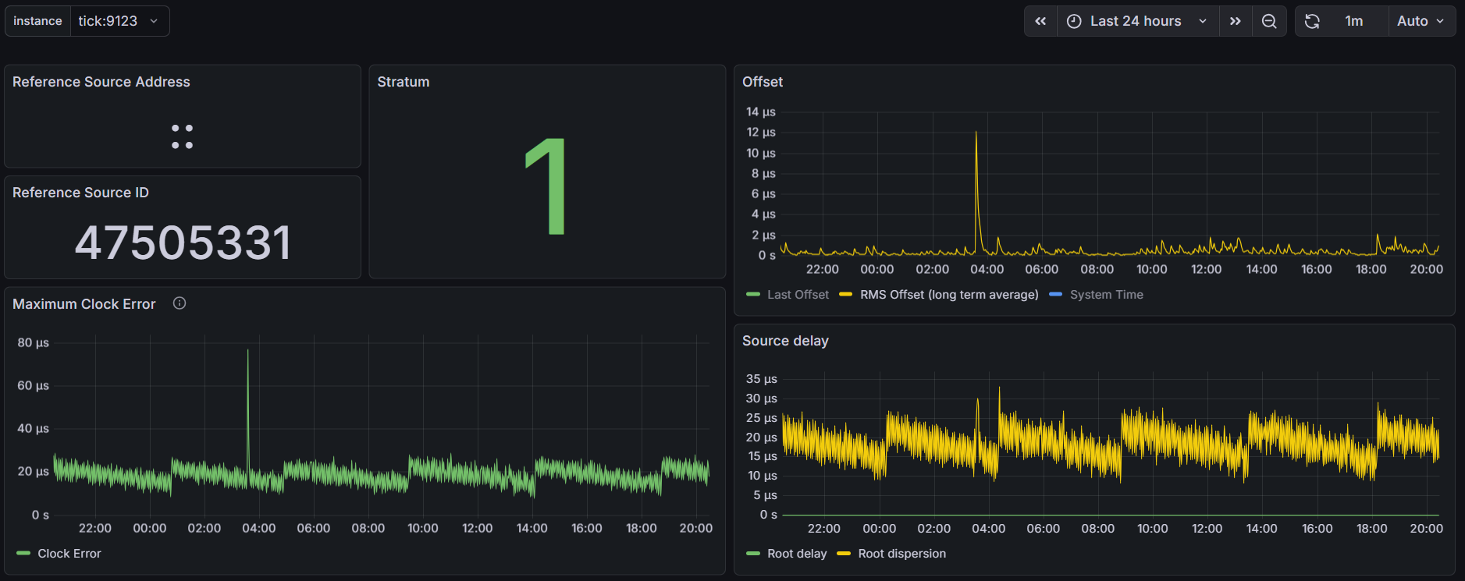Viewport: 1465px width, 581px height.
Task: Click the 35 µs axis label in Source delay
Action: click(x=761, y=379)
